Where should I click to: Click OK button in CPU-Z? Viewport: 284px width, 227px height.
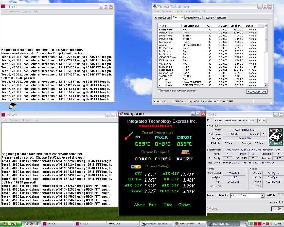(278, 208)
